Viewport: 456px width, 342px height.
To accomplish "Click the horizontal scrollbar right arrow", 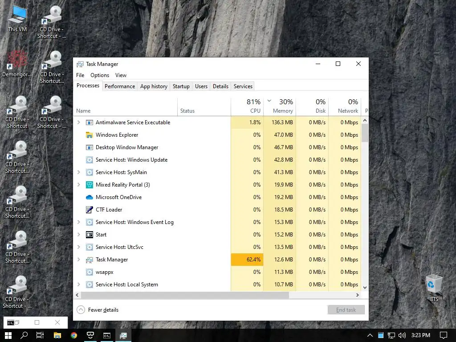I will (358, 295).
